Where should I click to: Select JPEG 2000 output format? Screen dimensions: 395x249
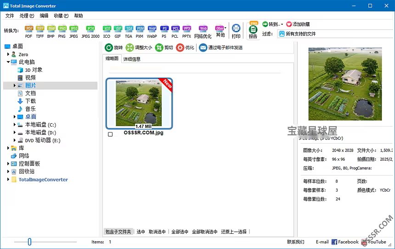pos(90,31)
